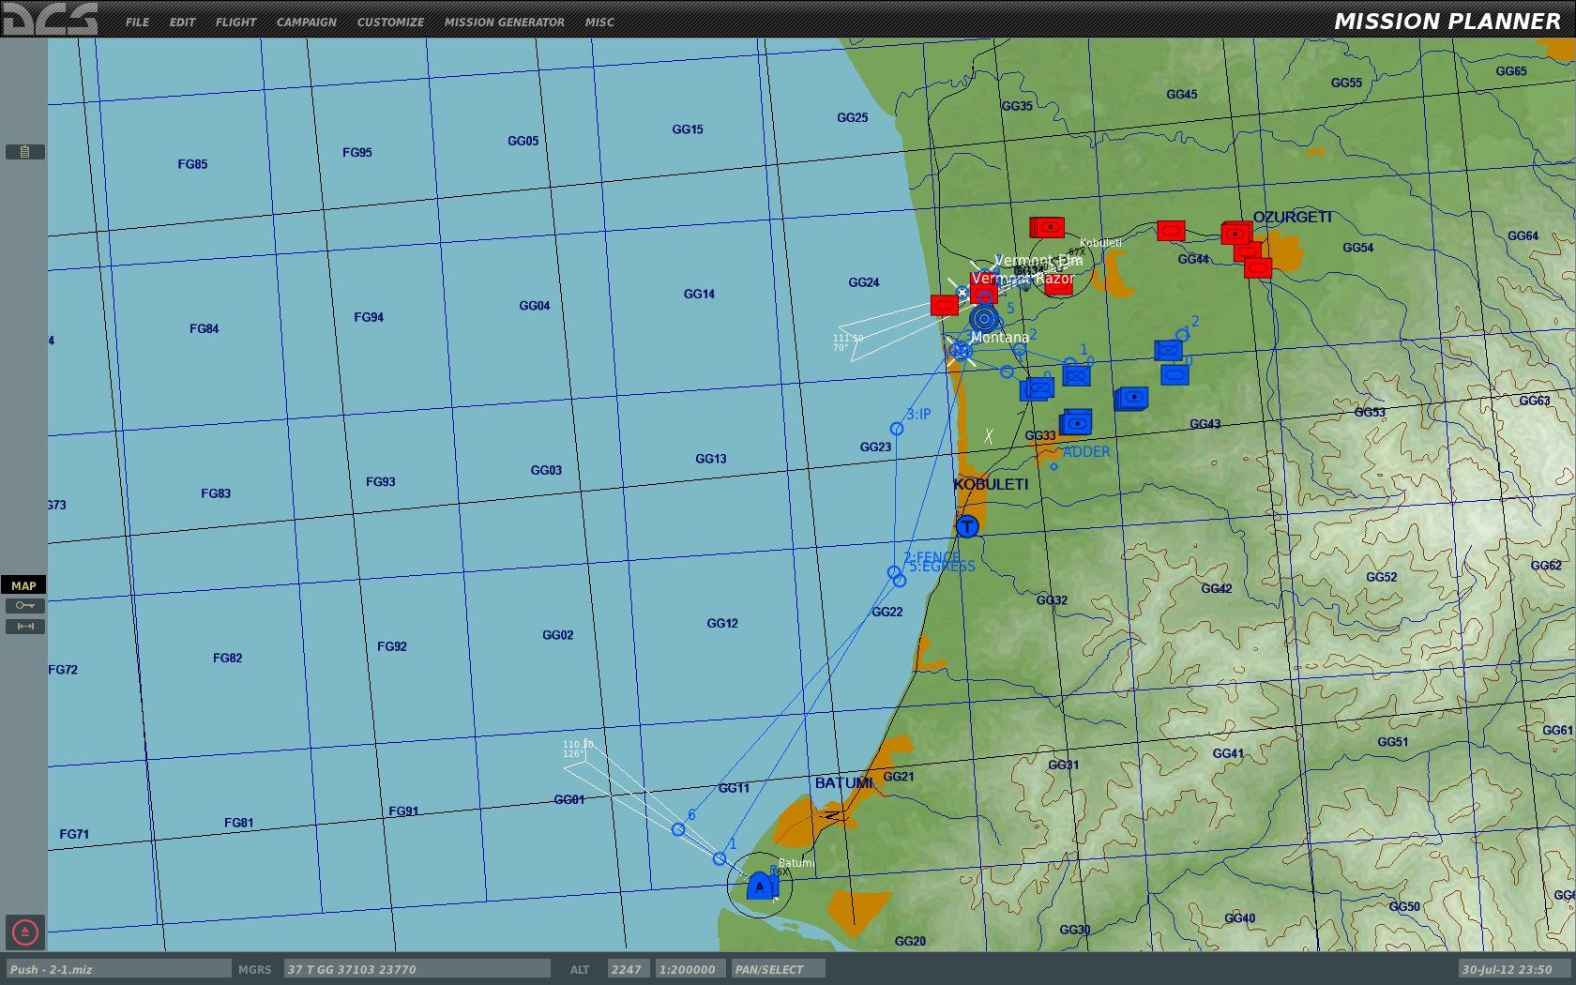Select red unit left of OZURGETI
The height and width of the screenshot is (985, 1576).
(1171, 231)
